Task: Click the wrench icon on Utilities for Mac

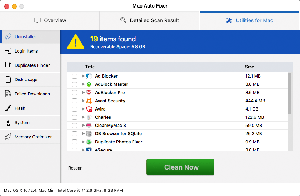Action: [229, 20]
